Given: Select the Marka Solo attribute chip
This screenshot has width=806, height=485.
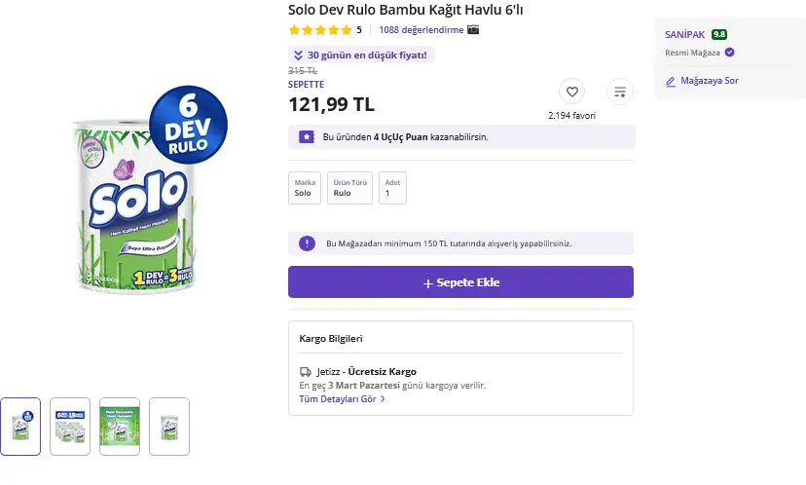Looking at the screenshot, I should (x=305, y=188).
